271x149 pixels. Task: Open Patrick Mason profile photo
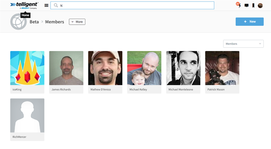pos(222,68)
